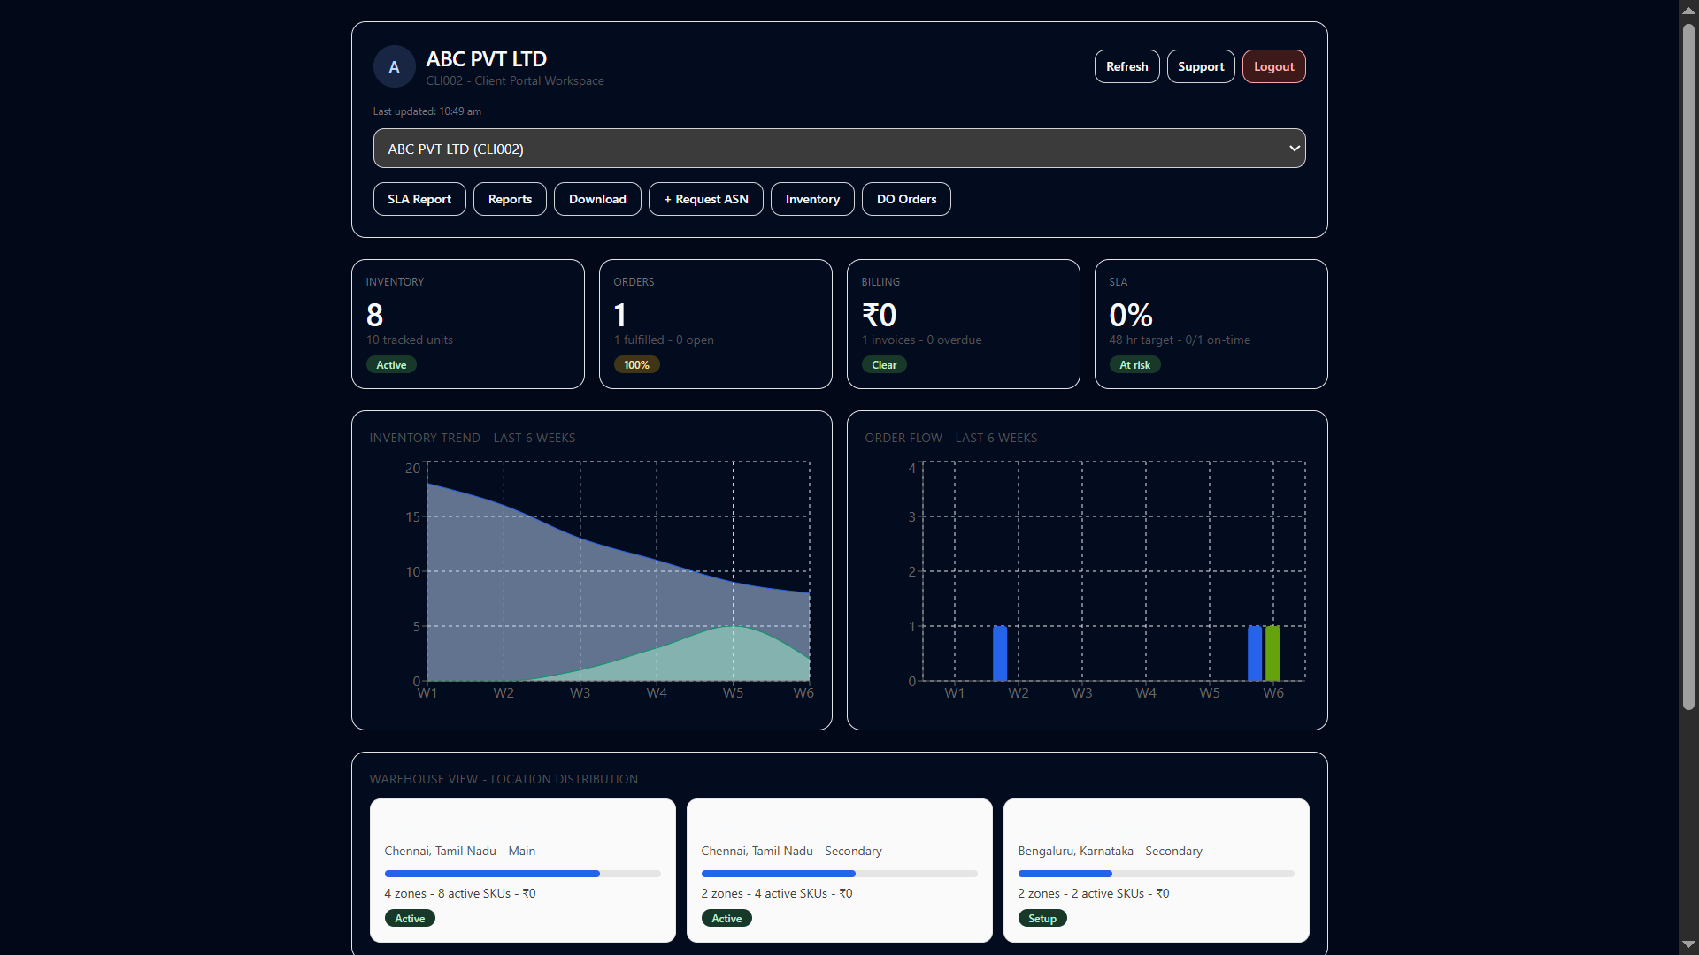Click the W5 label in Inventory Trend chart
Screen dimensions: 1699x955
(733, 693)
